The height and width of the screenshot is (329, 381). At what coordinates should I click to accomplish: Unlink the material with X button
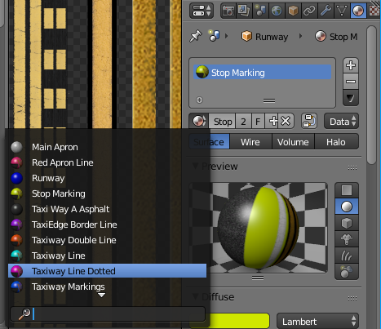click(x=286, y=121)
